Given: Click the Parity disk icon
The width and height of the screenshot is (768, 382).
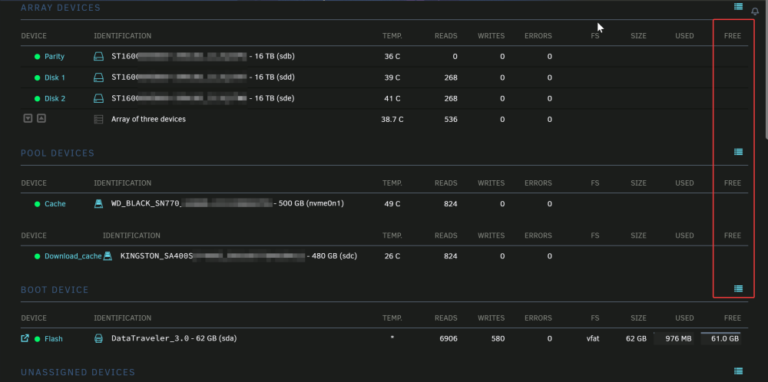Looking at the screenshot, I should pos(98,57).
